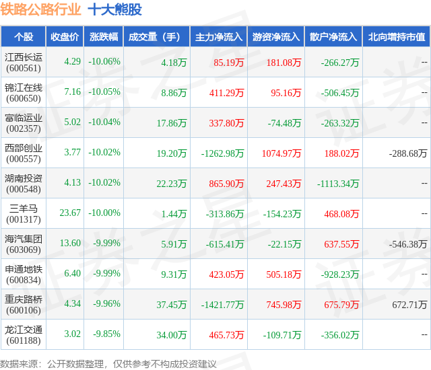Click retail inflow value -266.27万
This screenshot has width=431, height=370.
click(x=340, y=63)
